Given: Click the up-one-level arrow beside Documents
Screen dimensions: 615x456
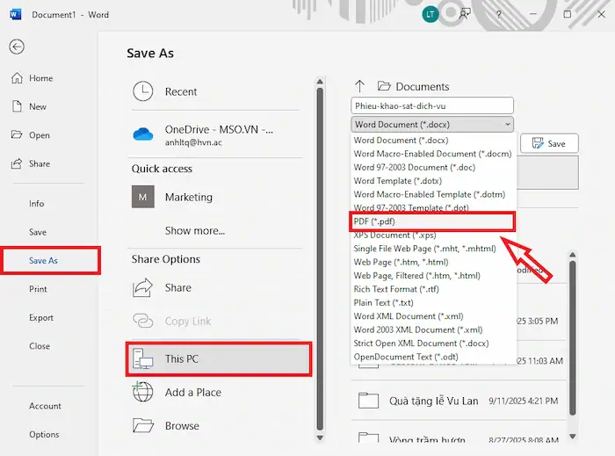Looking at the screenshot, I should tap(358, 86).
